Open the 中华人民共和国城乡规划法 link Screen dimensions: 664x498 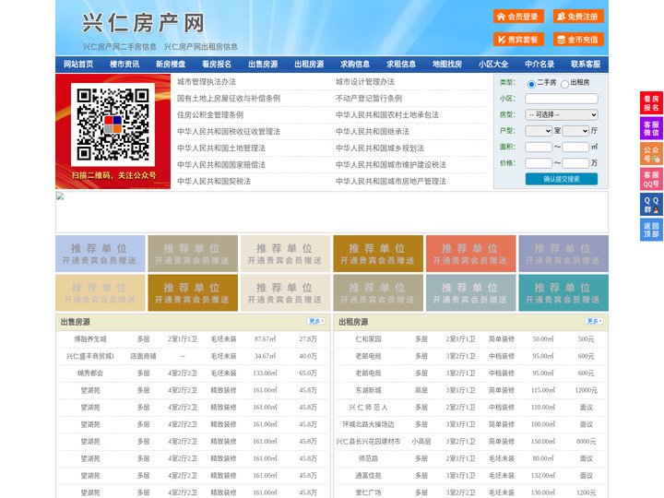pos(380,148)
